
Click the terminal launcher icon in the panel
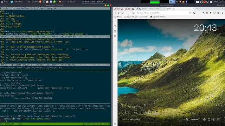click(44, 2)
